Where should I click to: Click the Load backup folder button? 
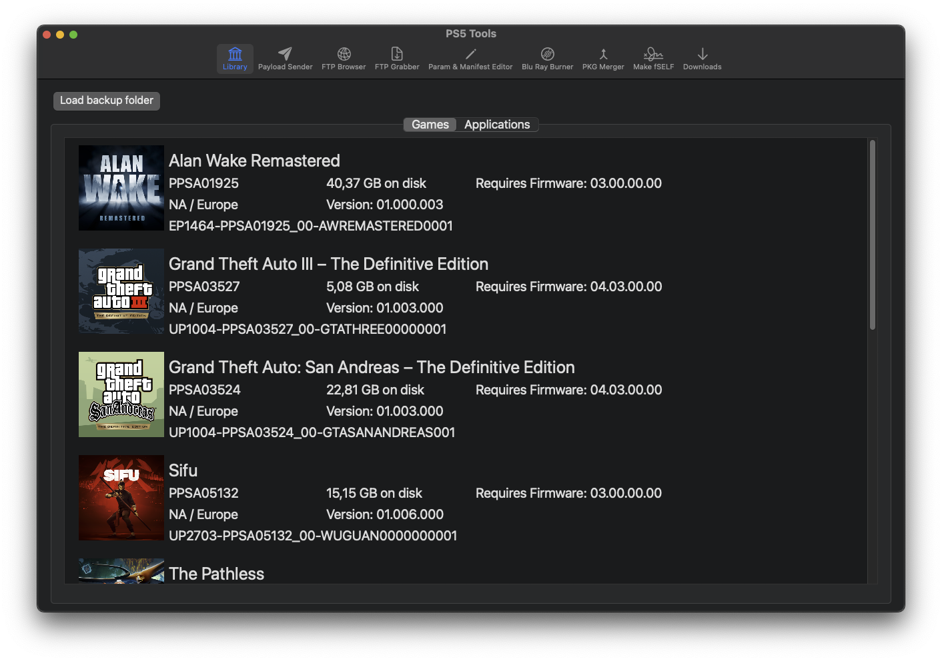[107, 101]
